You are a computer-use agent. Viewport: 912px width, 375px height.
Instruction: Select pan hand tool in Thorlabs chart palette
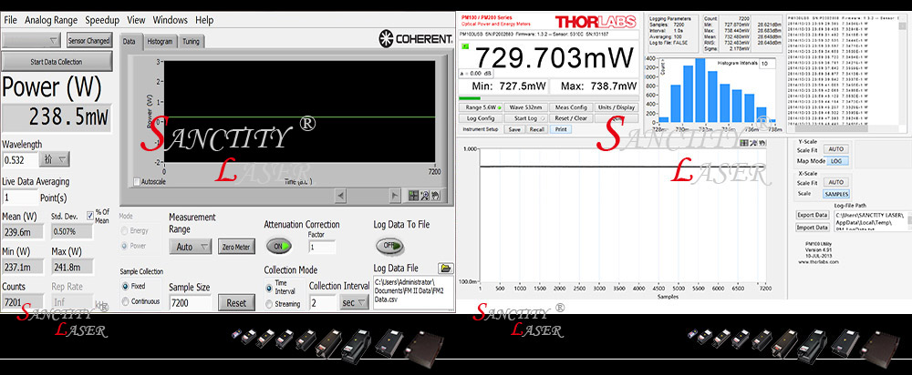tap(762, 143)
